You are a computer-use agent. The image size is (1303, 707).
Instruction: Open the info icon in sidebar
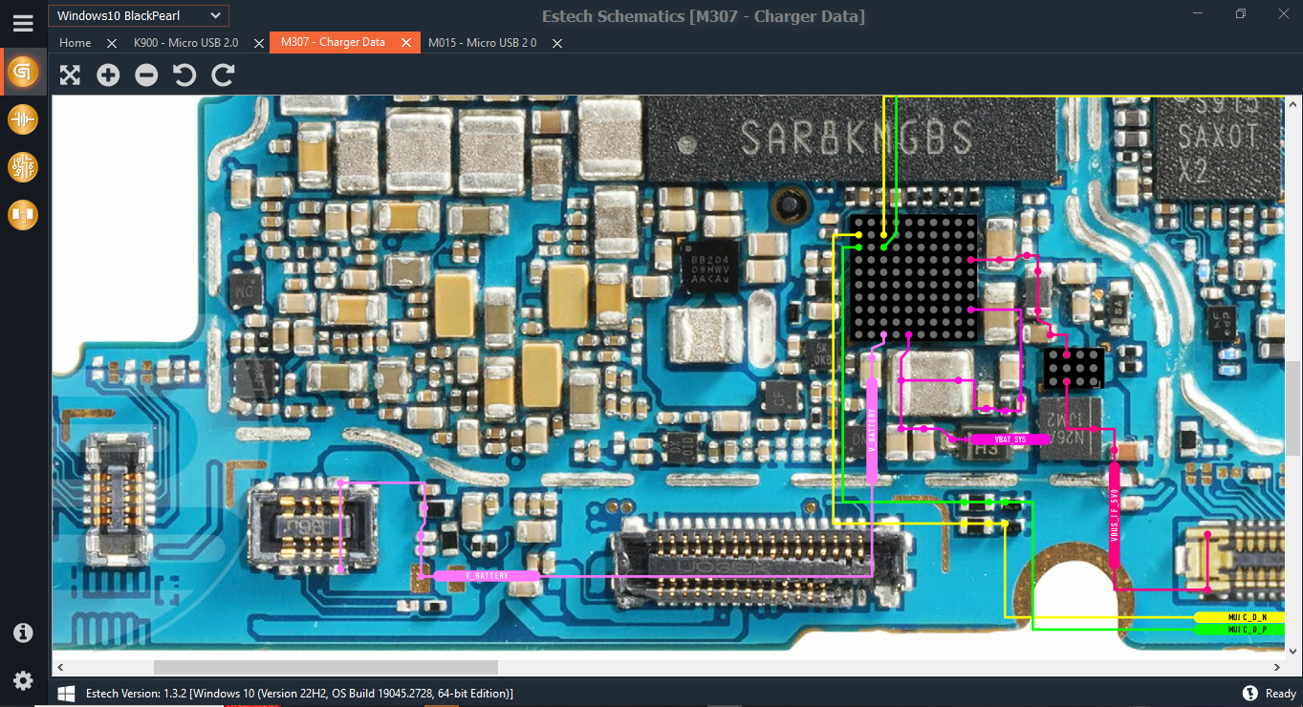point(23,632)
